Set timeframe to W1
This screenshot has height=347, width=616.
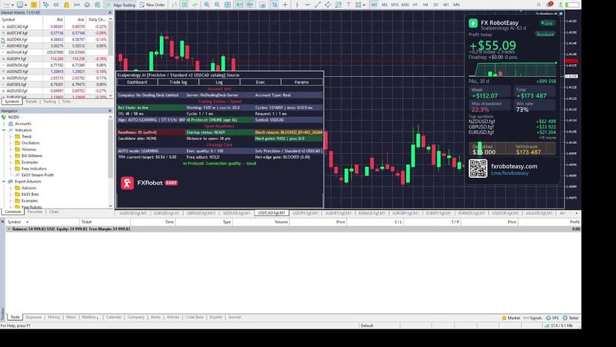click(x=446, y=4)
